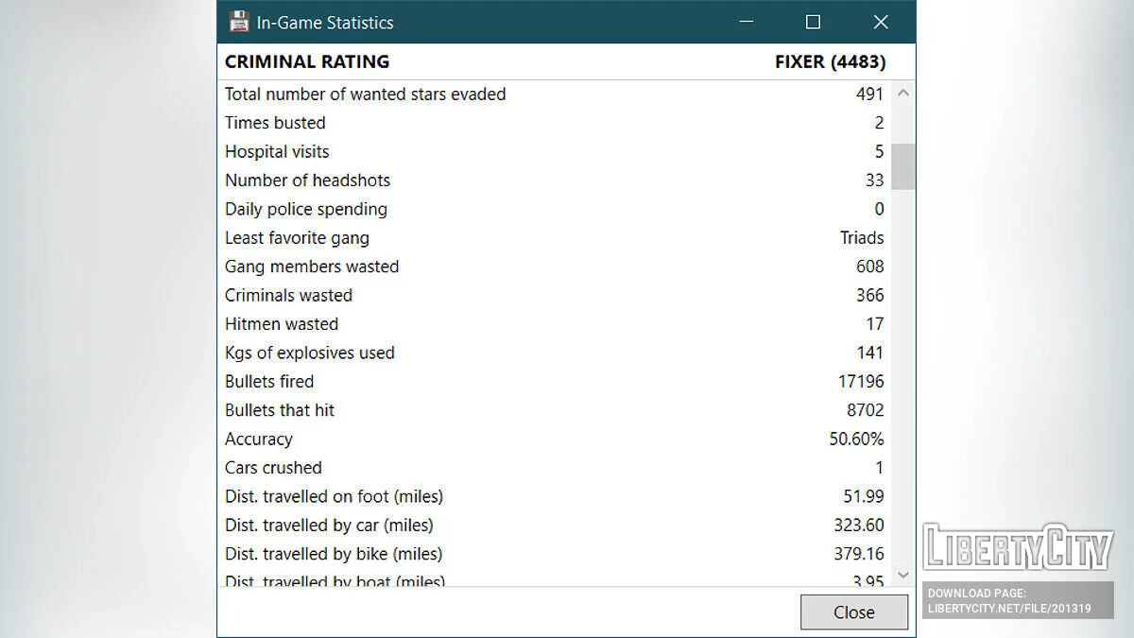Minimize the In-Game Statistics window

747,22
